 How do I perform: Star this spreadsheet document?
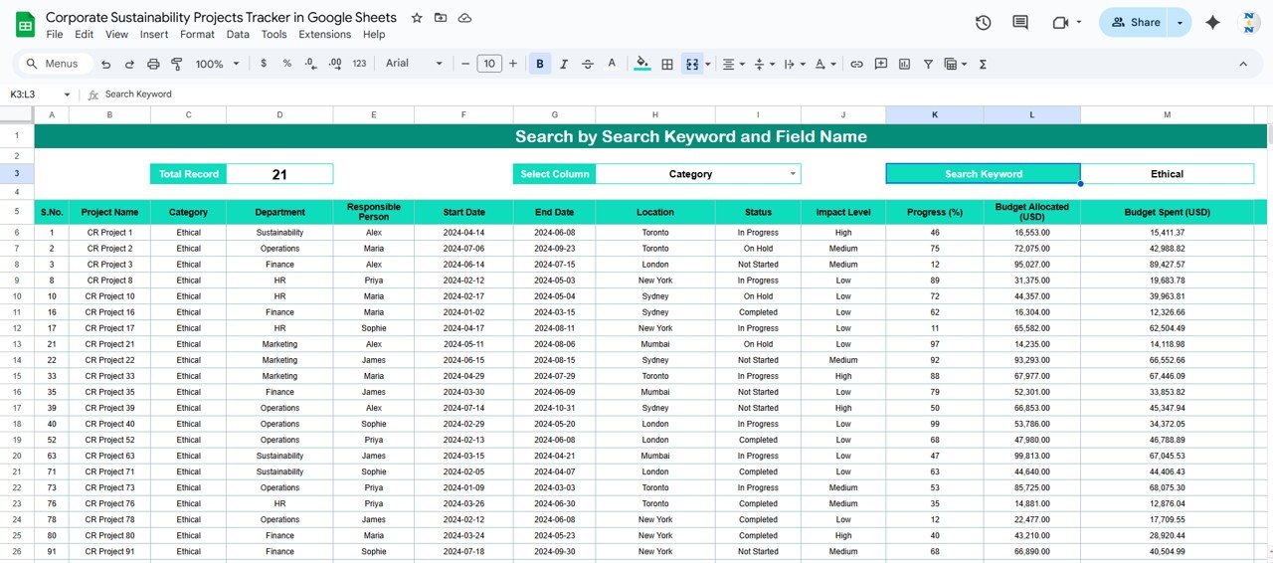pos(417,18)
